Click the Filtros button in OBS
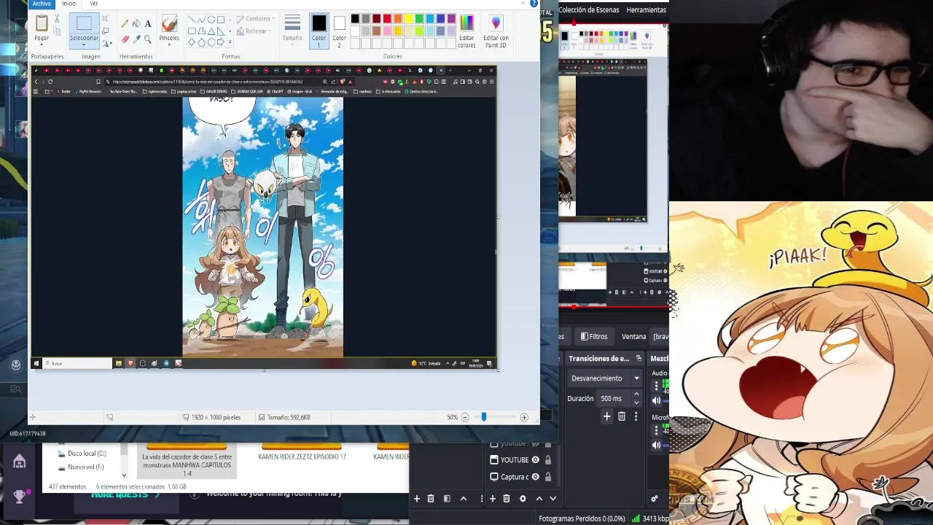Screen dimensions: 933x525 (x=594, y=336)
